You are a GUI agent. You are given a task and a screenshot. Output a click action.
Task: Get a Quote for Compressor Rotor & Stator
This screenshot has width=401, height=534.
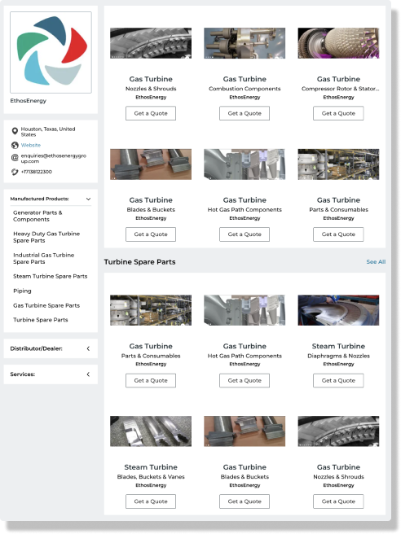(x=338, y=113)
